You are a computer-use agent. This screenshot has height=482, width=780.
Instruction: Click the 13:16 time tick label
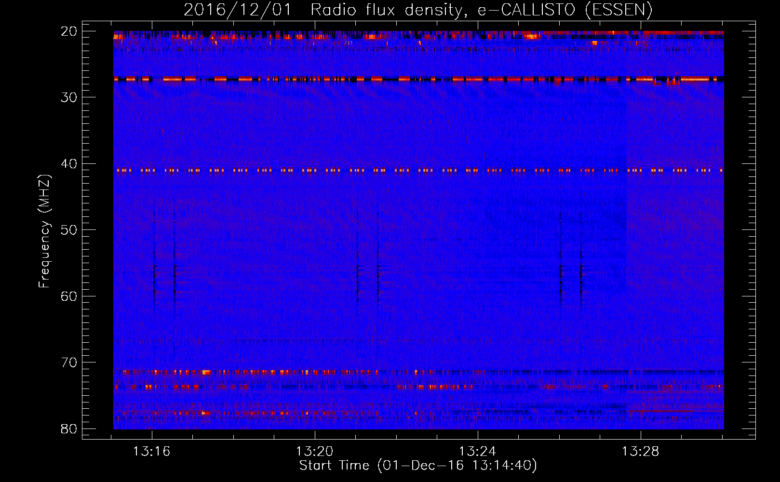(152, 452)
